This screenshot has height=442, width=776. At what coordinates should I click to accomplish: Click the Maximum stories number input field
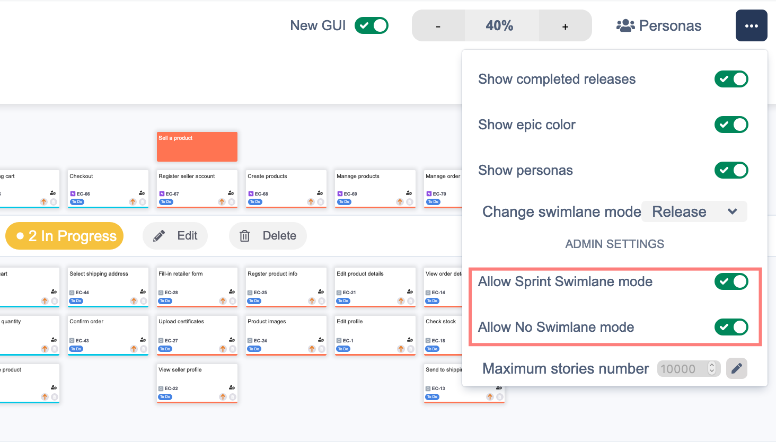pos(682,368)
